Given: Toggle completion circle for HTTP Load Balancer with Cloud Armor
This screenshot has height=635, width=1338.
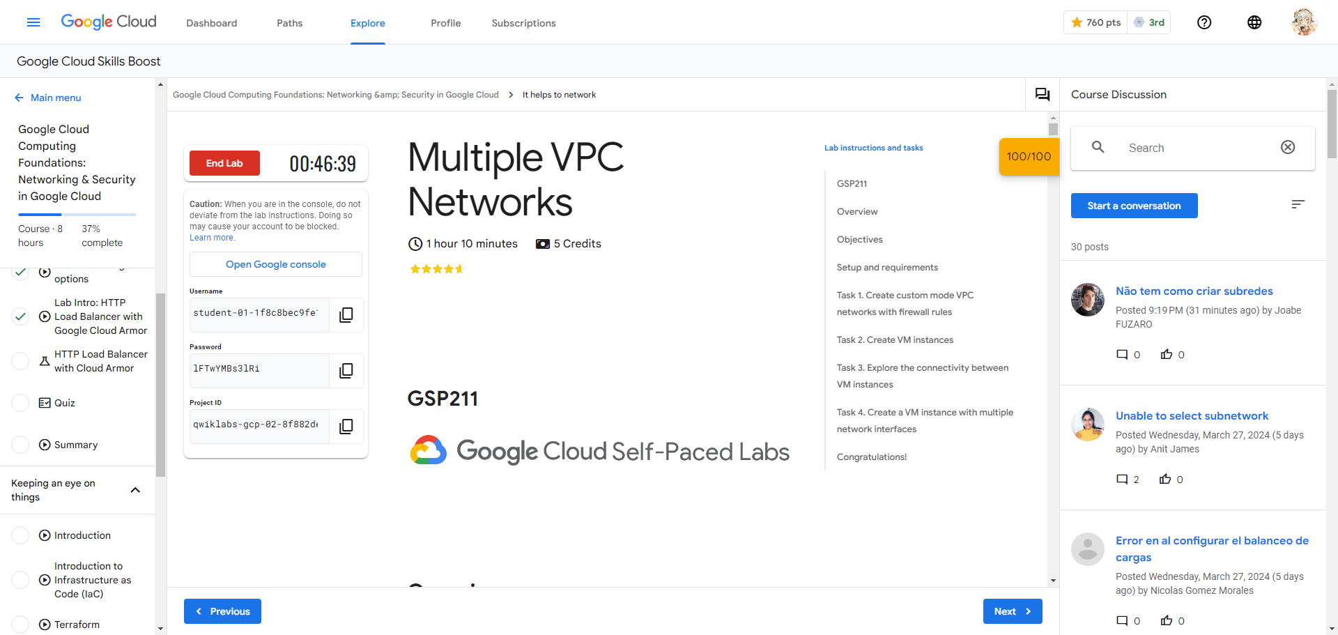Looking at the screenshot, I should pos(21,361).
